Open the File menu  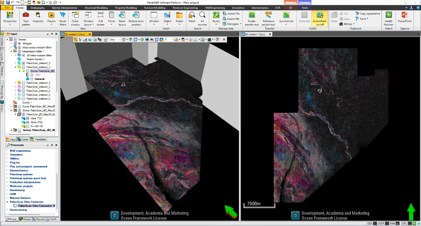6,8
